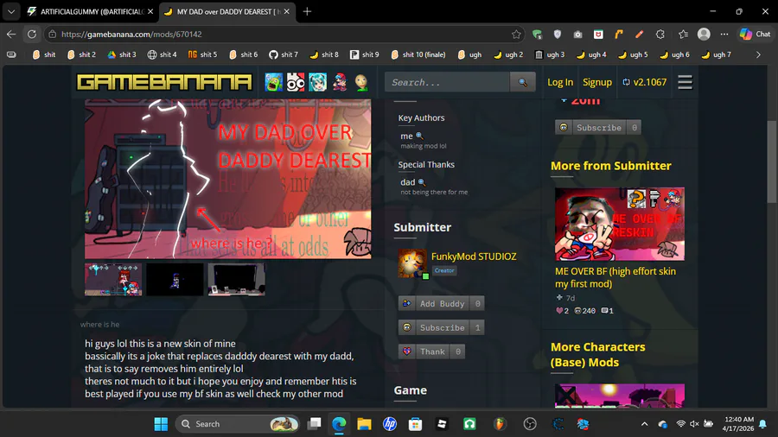
Task: Open the 'shit 4' bookmark
Action: click(x=162, y=54)
